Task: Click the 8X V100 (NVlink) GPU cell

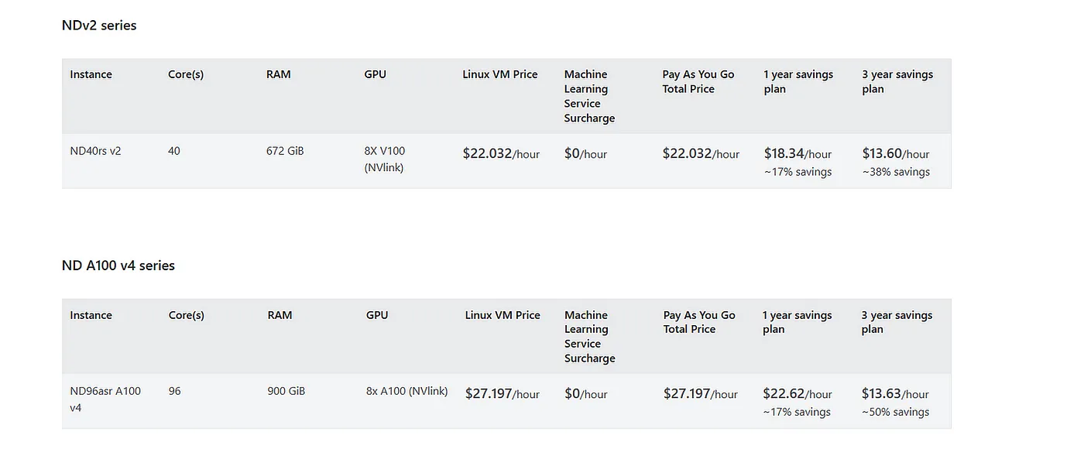Action: [x=385, y=159]
